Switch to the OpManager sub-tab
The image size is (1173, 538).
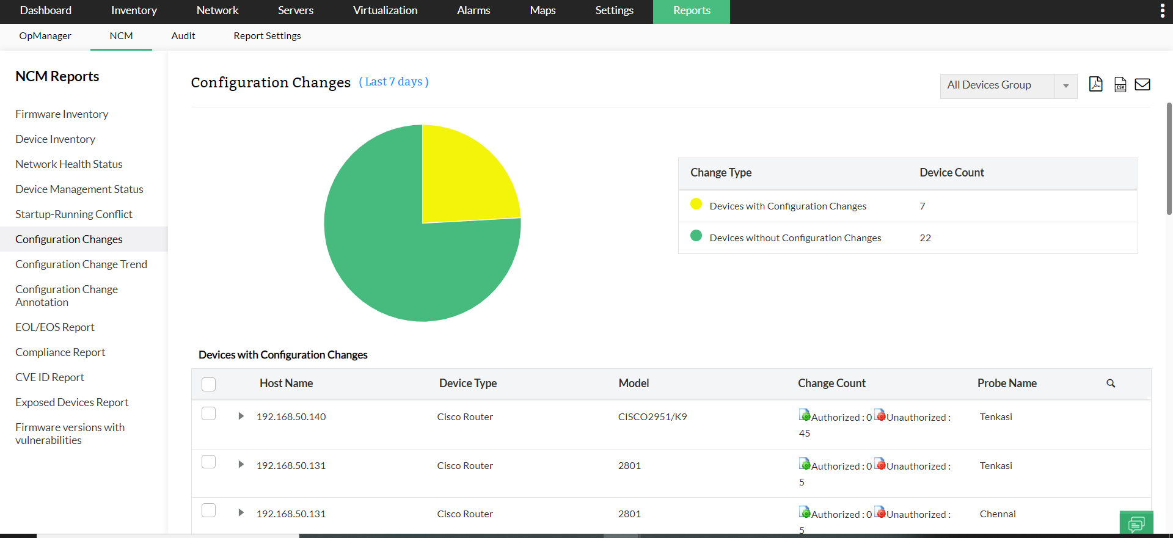(x=45, y=36)
